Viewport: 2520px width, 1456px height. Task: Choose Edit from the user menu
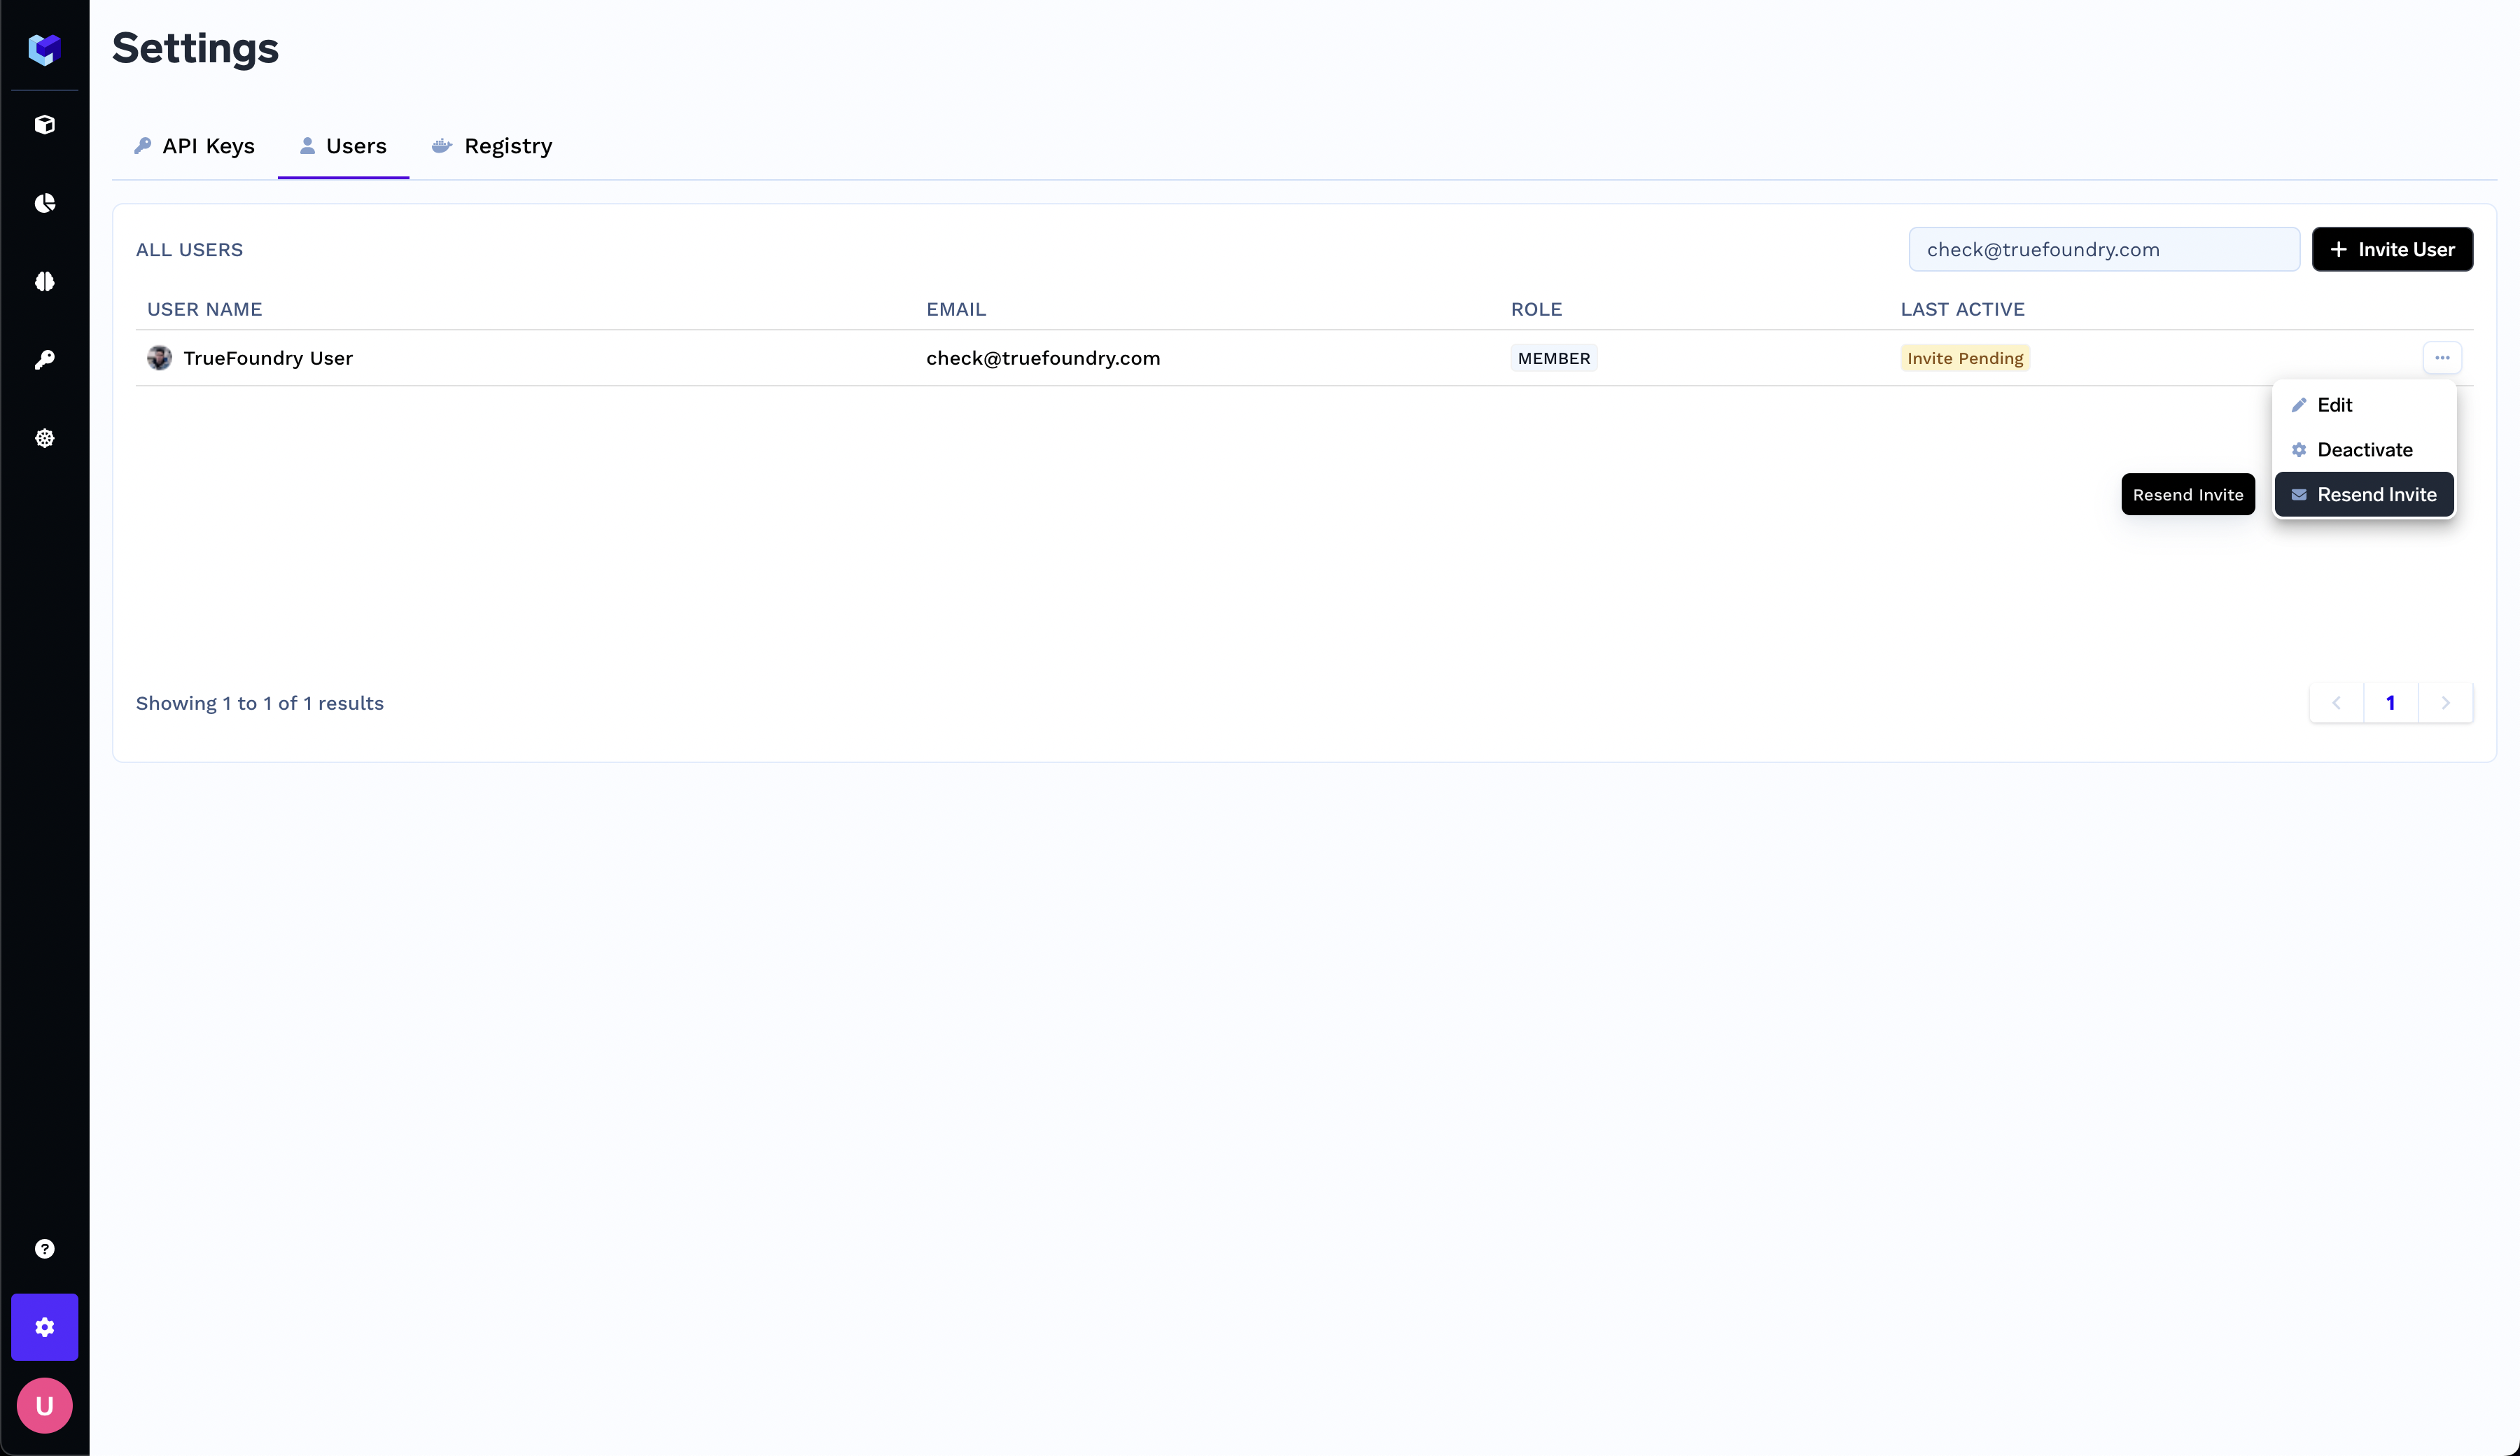[x=2335, y=405]
